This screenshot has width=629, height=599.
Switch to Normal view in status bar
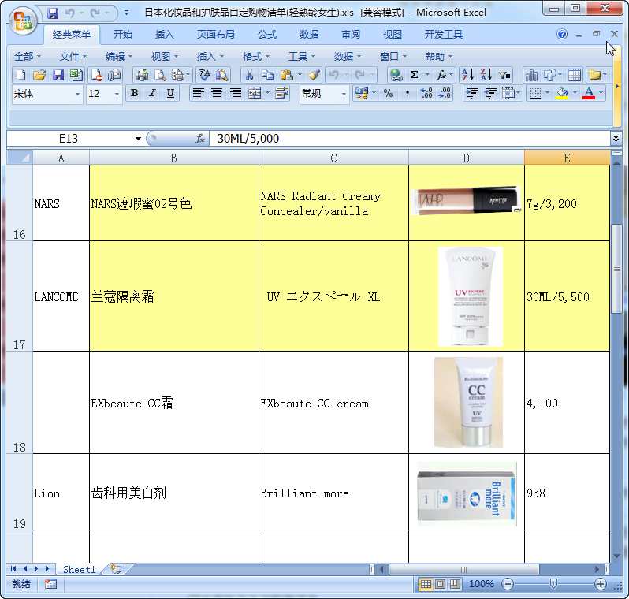pos(425,584)
